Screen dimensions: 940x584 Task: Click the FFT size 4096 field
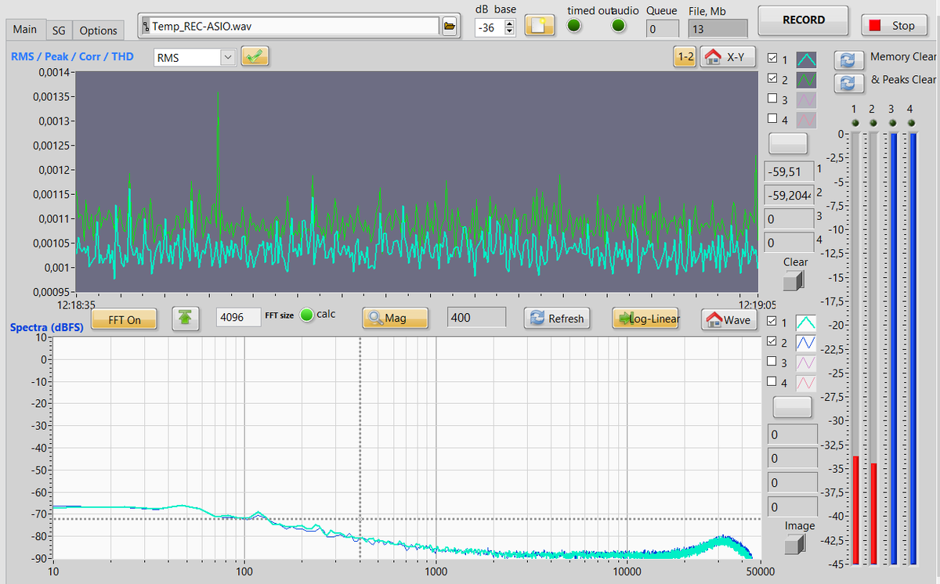coord(239,317)
